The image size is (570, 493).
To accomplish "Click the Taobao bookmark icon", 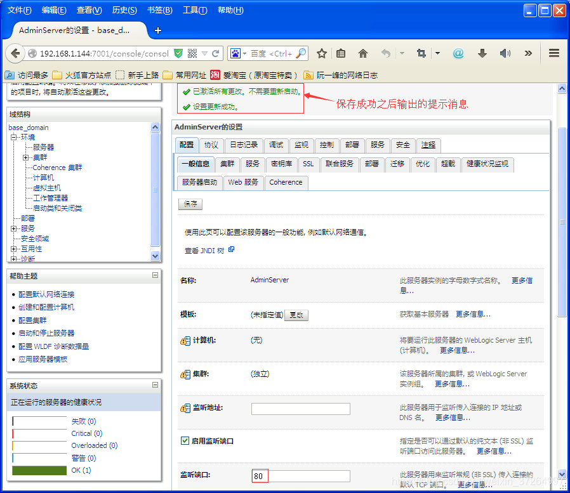I will click(215, 75).
